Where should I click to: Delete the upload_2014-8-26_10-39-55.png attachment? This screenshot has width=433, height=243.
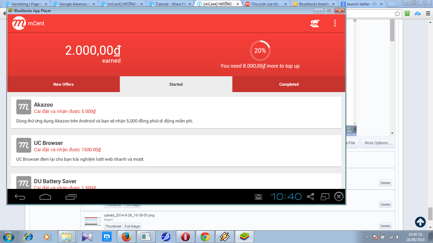[x=385, y=226]
